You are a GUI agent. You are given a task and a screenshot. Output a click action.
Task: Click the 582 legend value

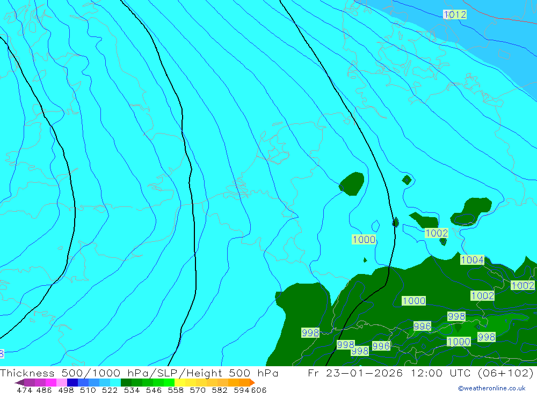click(219, 390)
